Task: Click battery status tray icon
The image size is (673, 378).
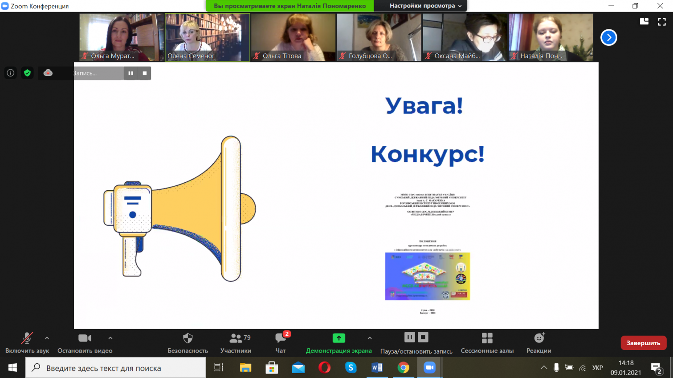Action: click(x=569, y=368)
